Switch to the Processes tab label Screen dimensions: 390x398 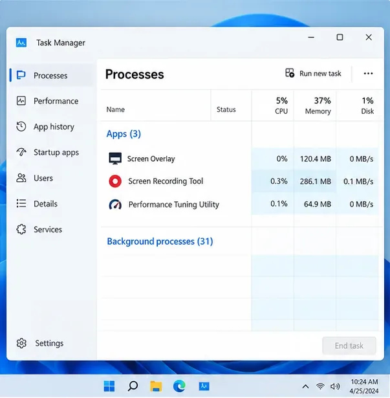coord(50,76)
